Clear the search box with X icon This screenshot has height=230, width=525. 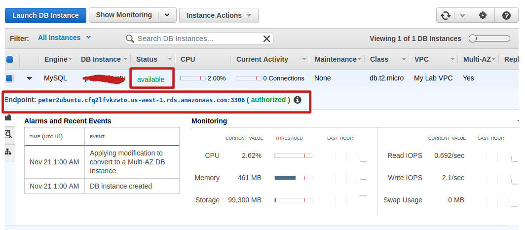tap(266, 38)
